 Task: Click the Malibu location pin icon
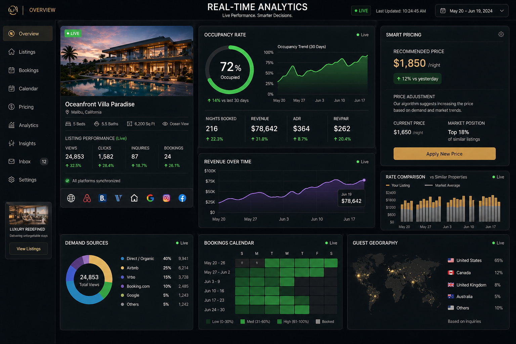click(x=67, y=112)
